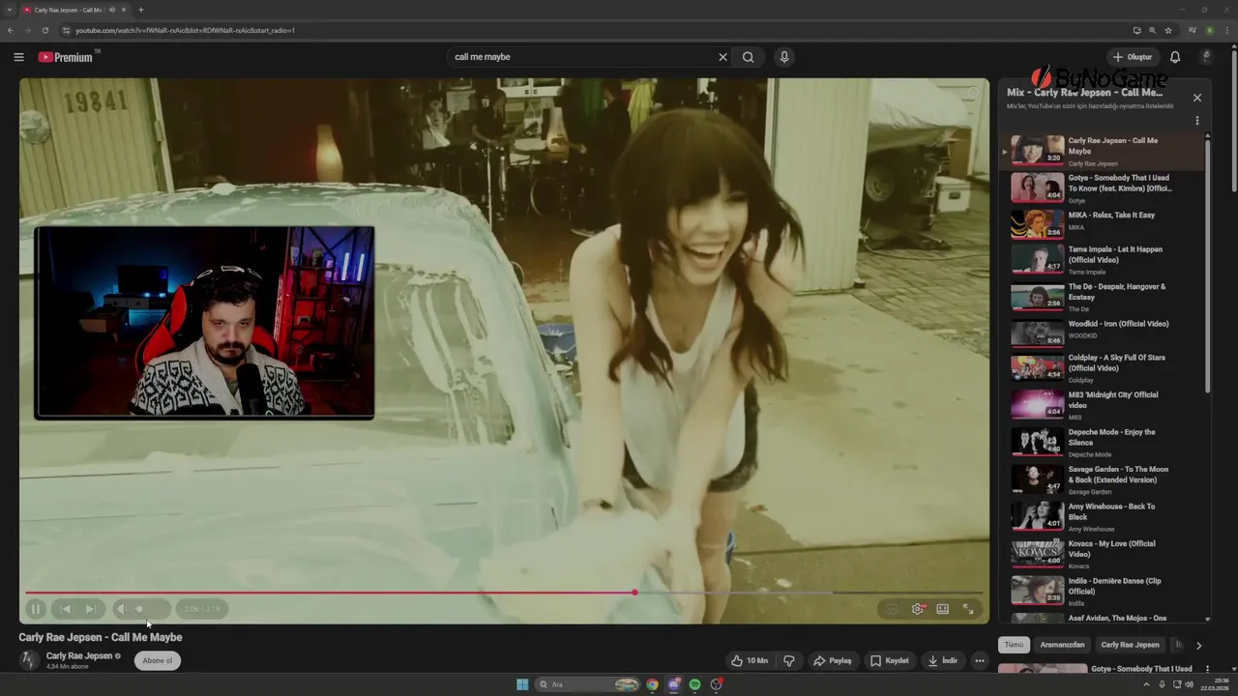
Task: Open the Windows Start menu
Action: point(522,684)
